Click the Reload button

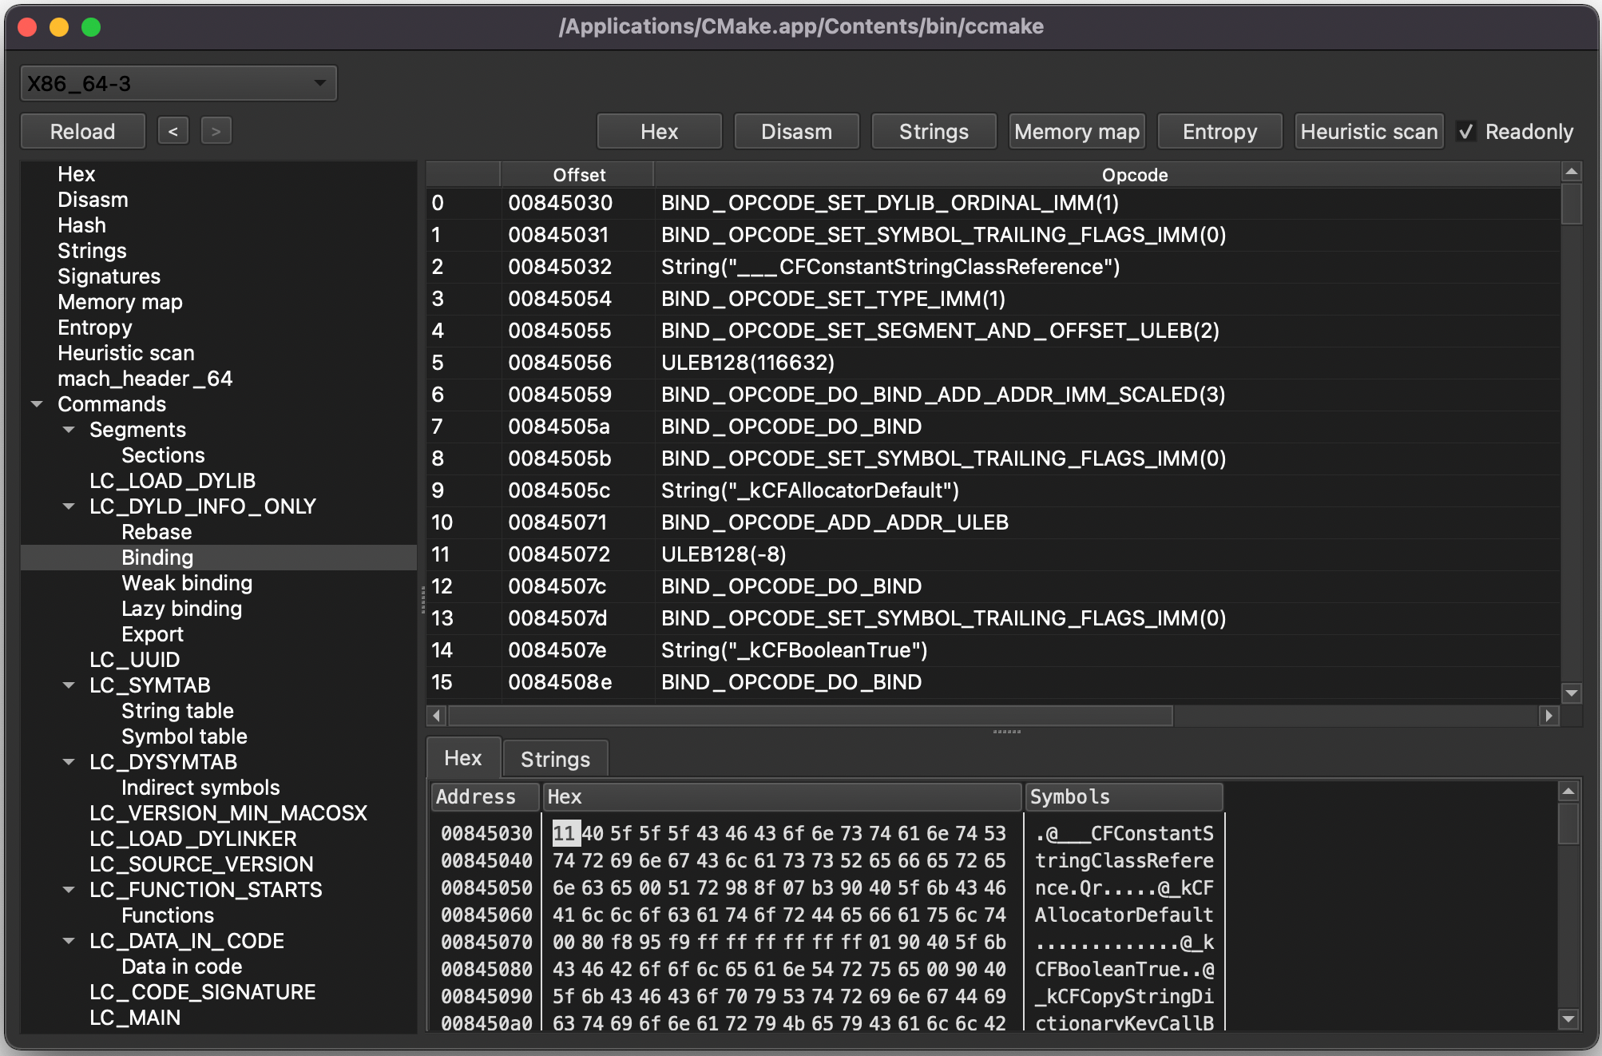click(82, 131)
